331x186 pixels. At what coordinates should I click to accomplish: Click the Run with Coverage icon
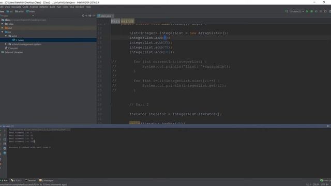coord(316,11)
